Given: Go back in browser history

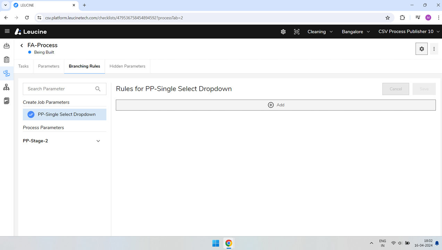Looking at the screenshot, I should click(x=6, y=18).
